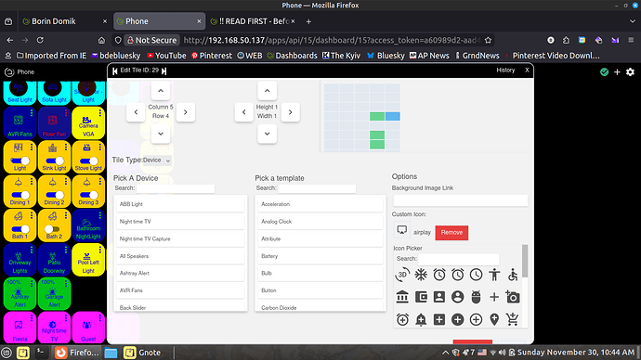Toggle the Dining 2 switch

[55, 195]
